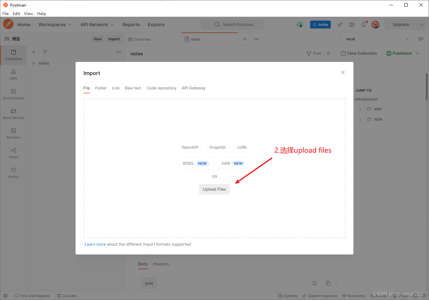
Task: Open collections panel three-dot options
Action: [x=119, y=52]
